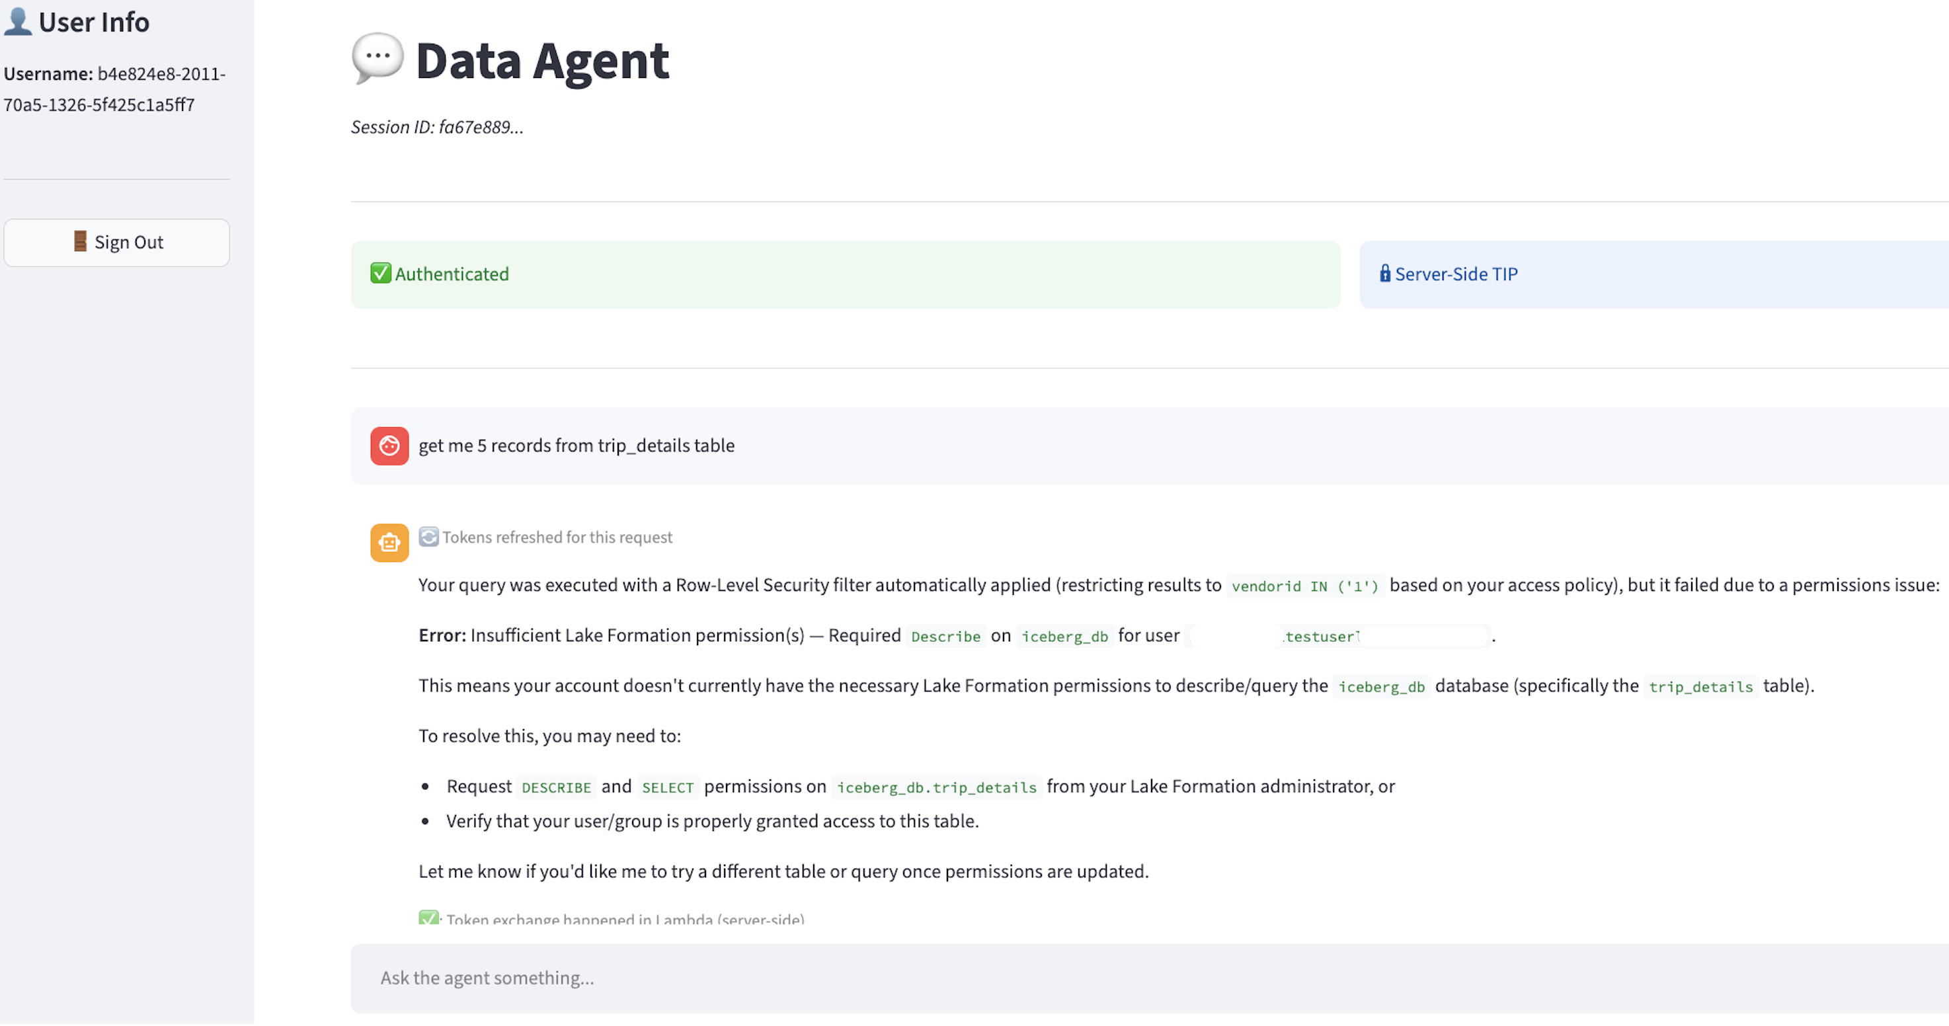This screenshot has height=1026, width=1949.
Task: Click the user silhouette icon beside User Info
Action: [x=17, y=21]
